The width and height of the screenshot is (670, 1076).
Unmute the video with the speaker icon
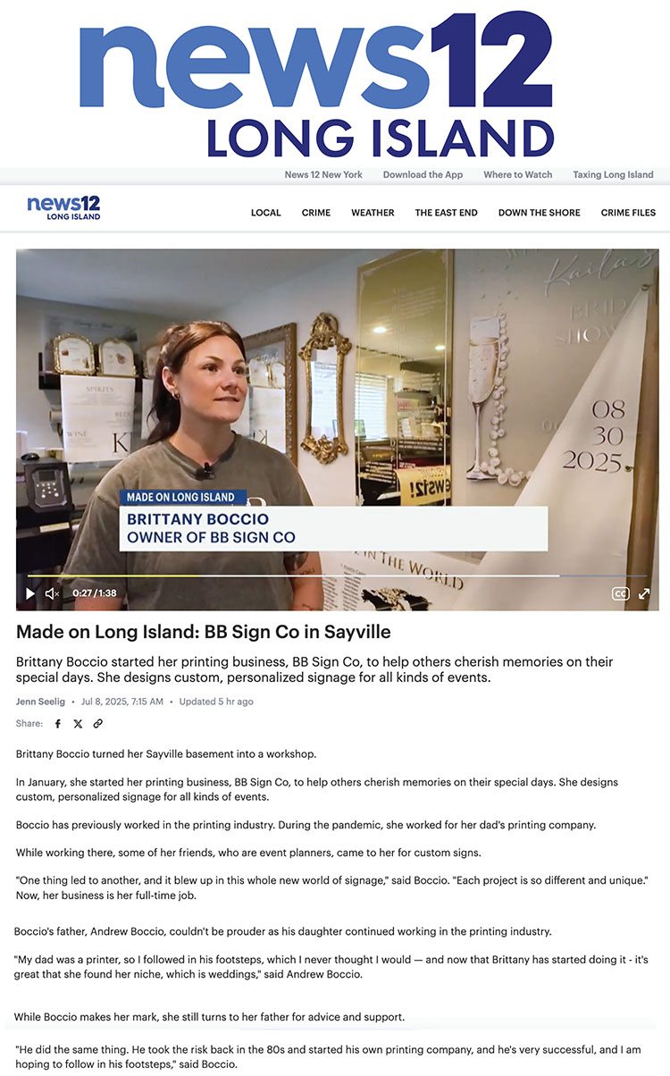(x=53, y=593)
